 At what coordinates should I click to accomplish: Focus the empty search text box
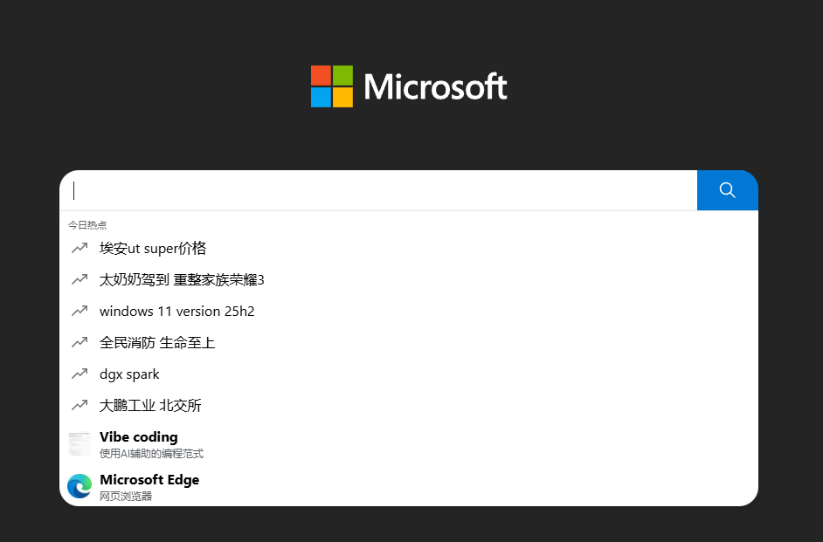click(x=378, y=190)
